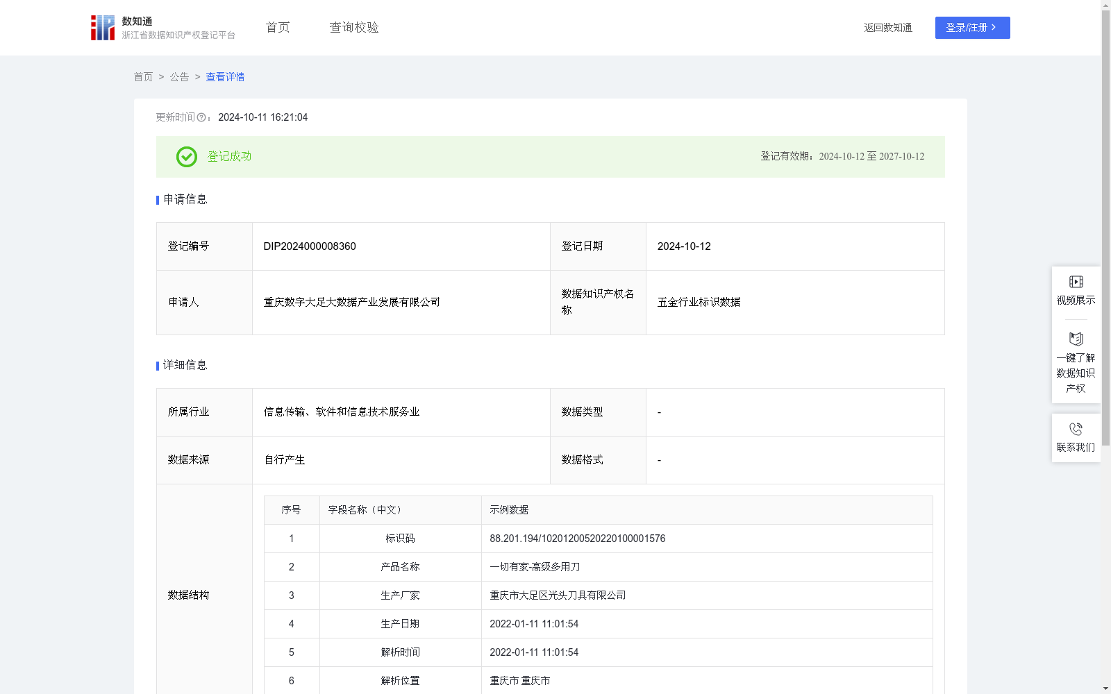The image size is (1111, 694).
Task: Click the 字段名称（中文） column header
Action: 401,510
